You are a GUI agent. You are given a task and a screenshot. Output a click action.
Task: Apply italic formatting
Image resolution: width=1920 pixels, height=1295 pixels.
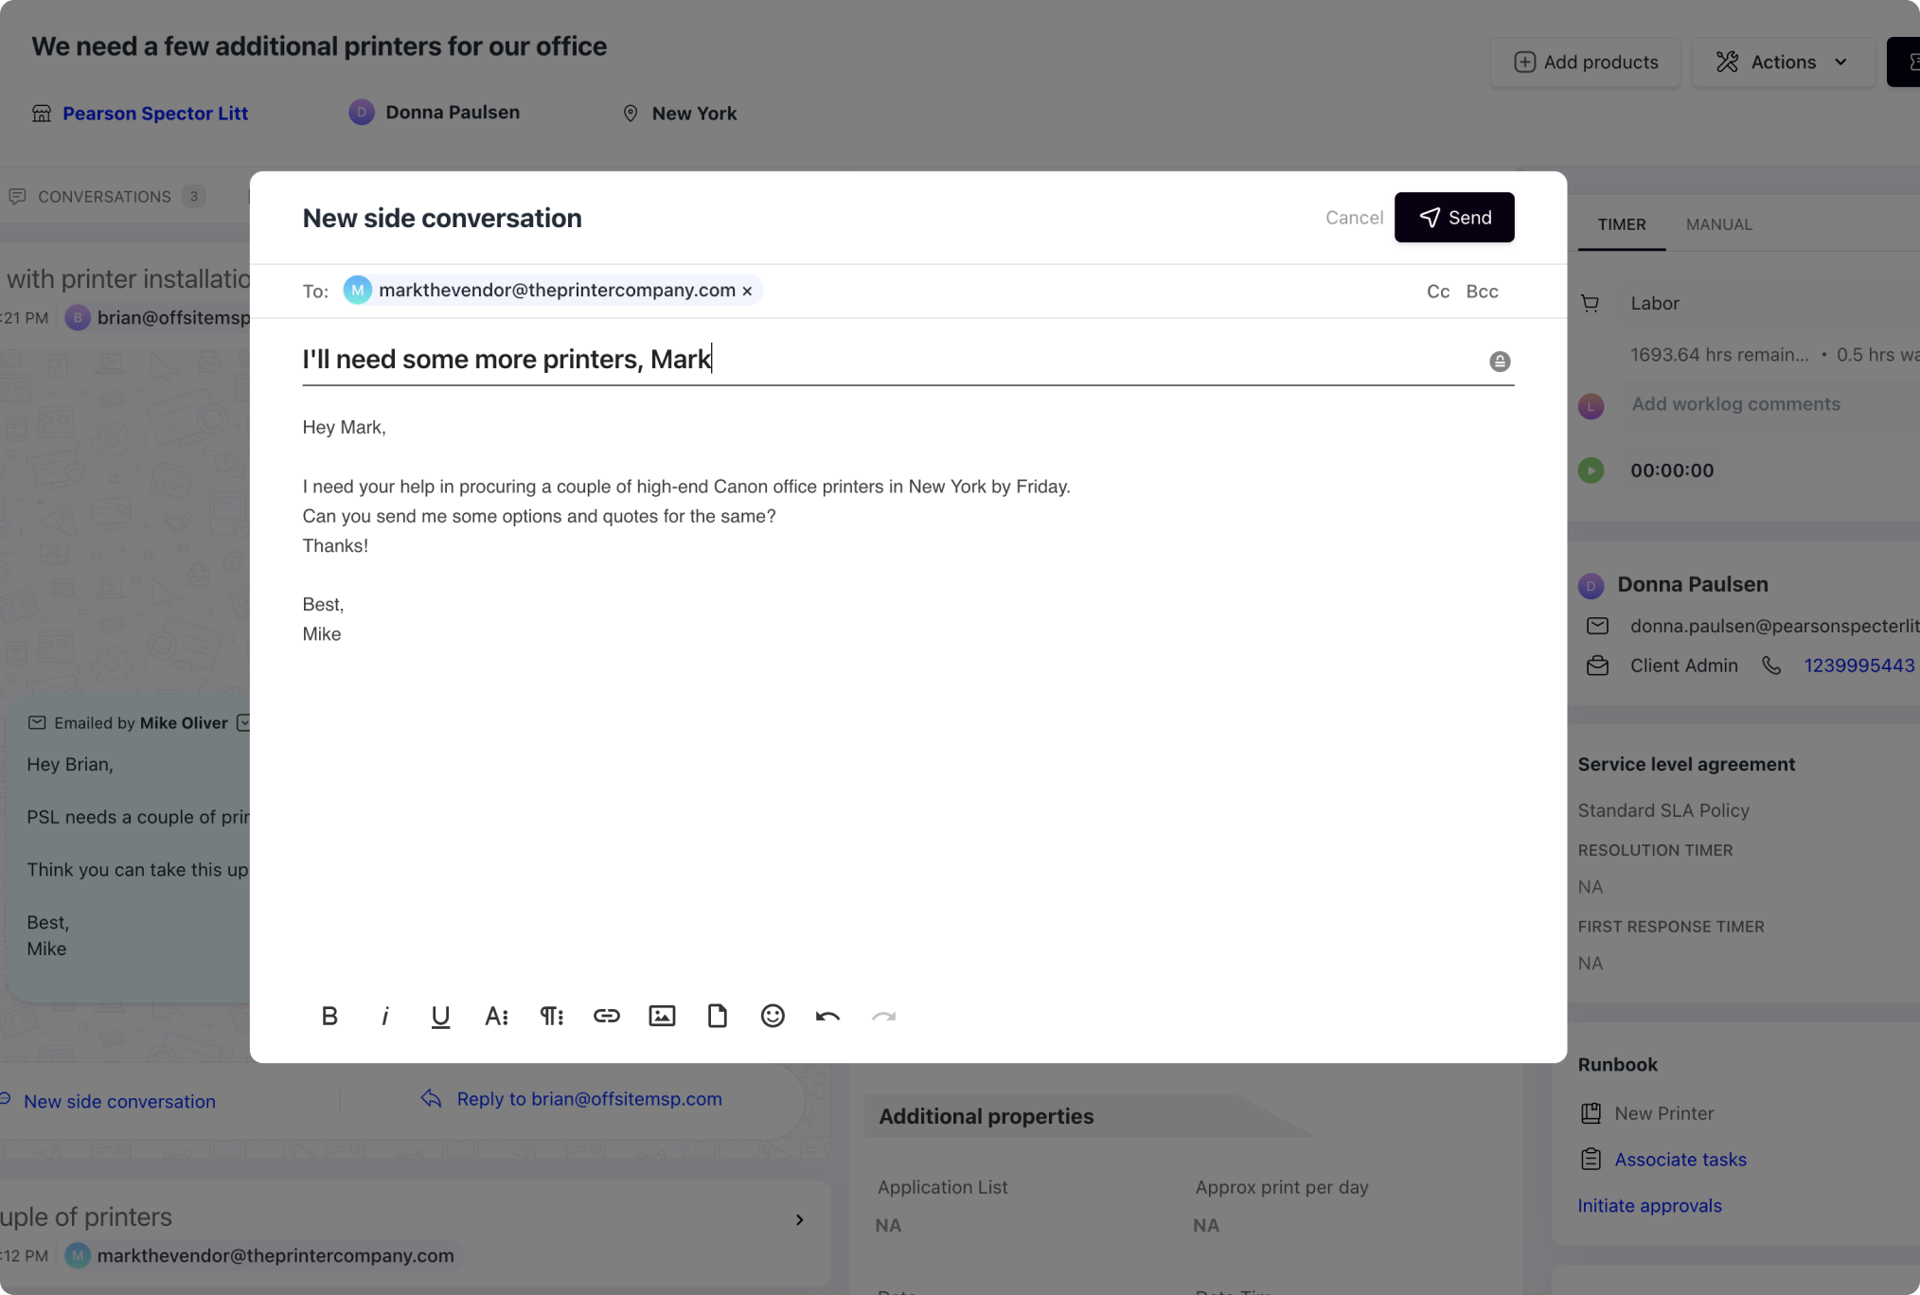point(384,1016)
